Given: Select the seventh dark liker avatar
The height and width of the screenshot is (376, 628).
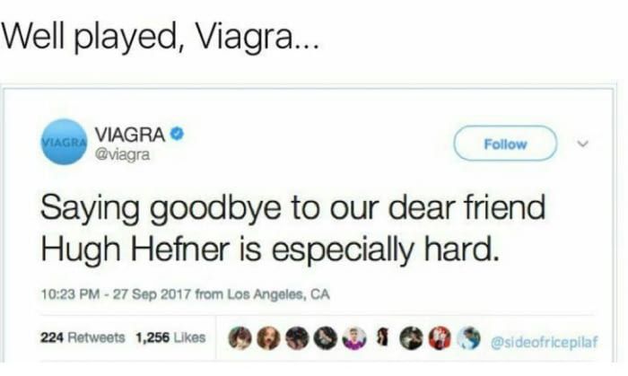Looking at the screenshot, I should point(411,338).
